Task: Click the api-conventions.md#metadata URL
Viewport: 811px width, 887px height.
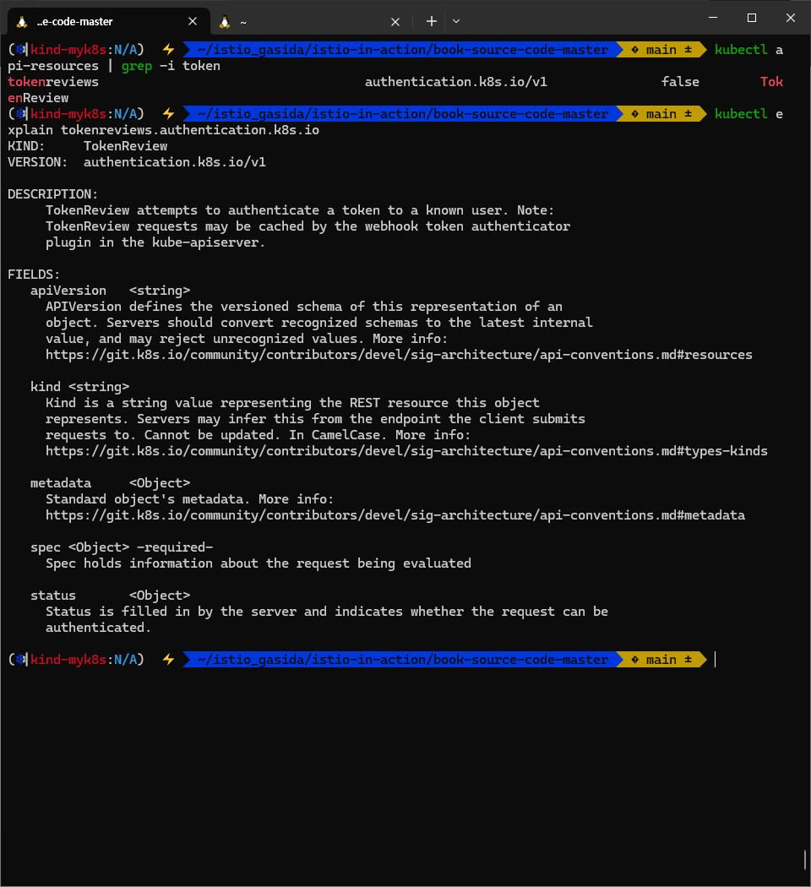Action: pos(395,515)
